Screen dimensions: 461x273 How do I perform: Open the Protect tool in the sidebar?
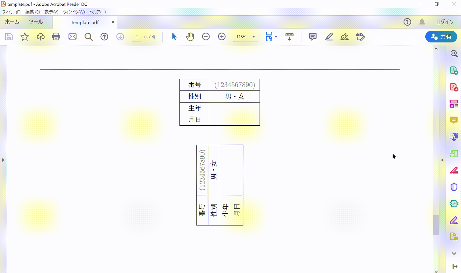pos(454,187)
